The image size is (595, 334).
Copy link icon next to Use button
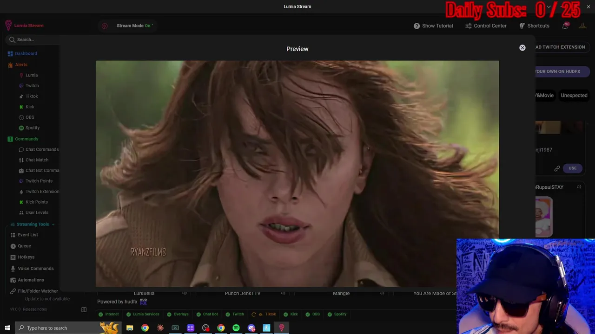pyautogui.click(x=557, y=168)
